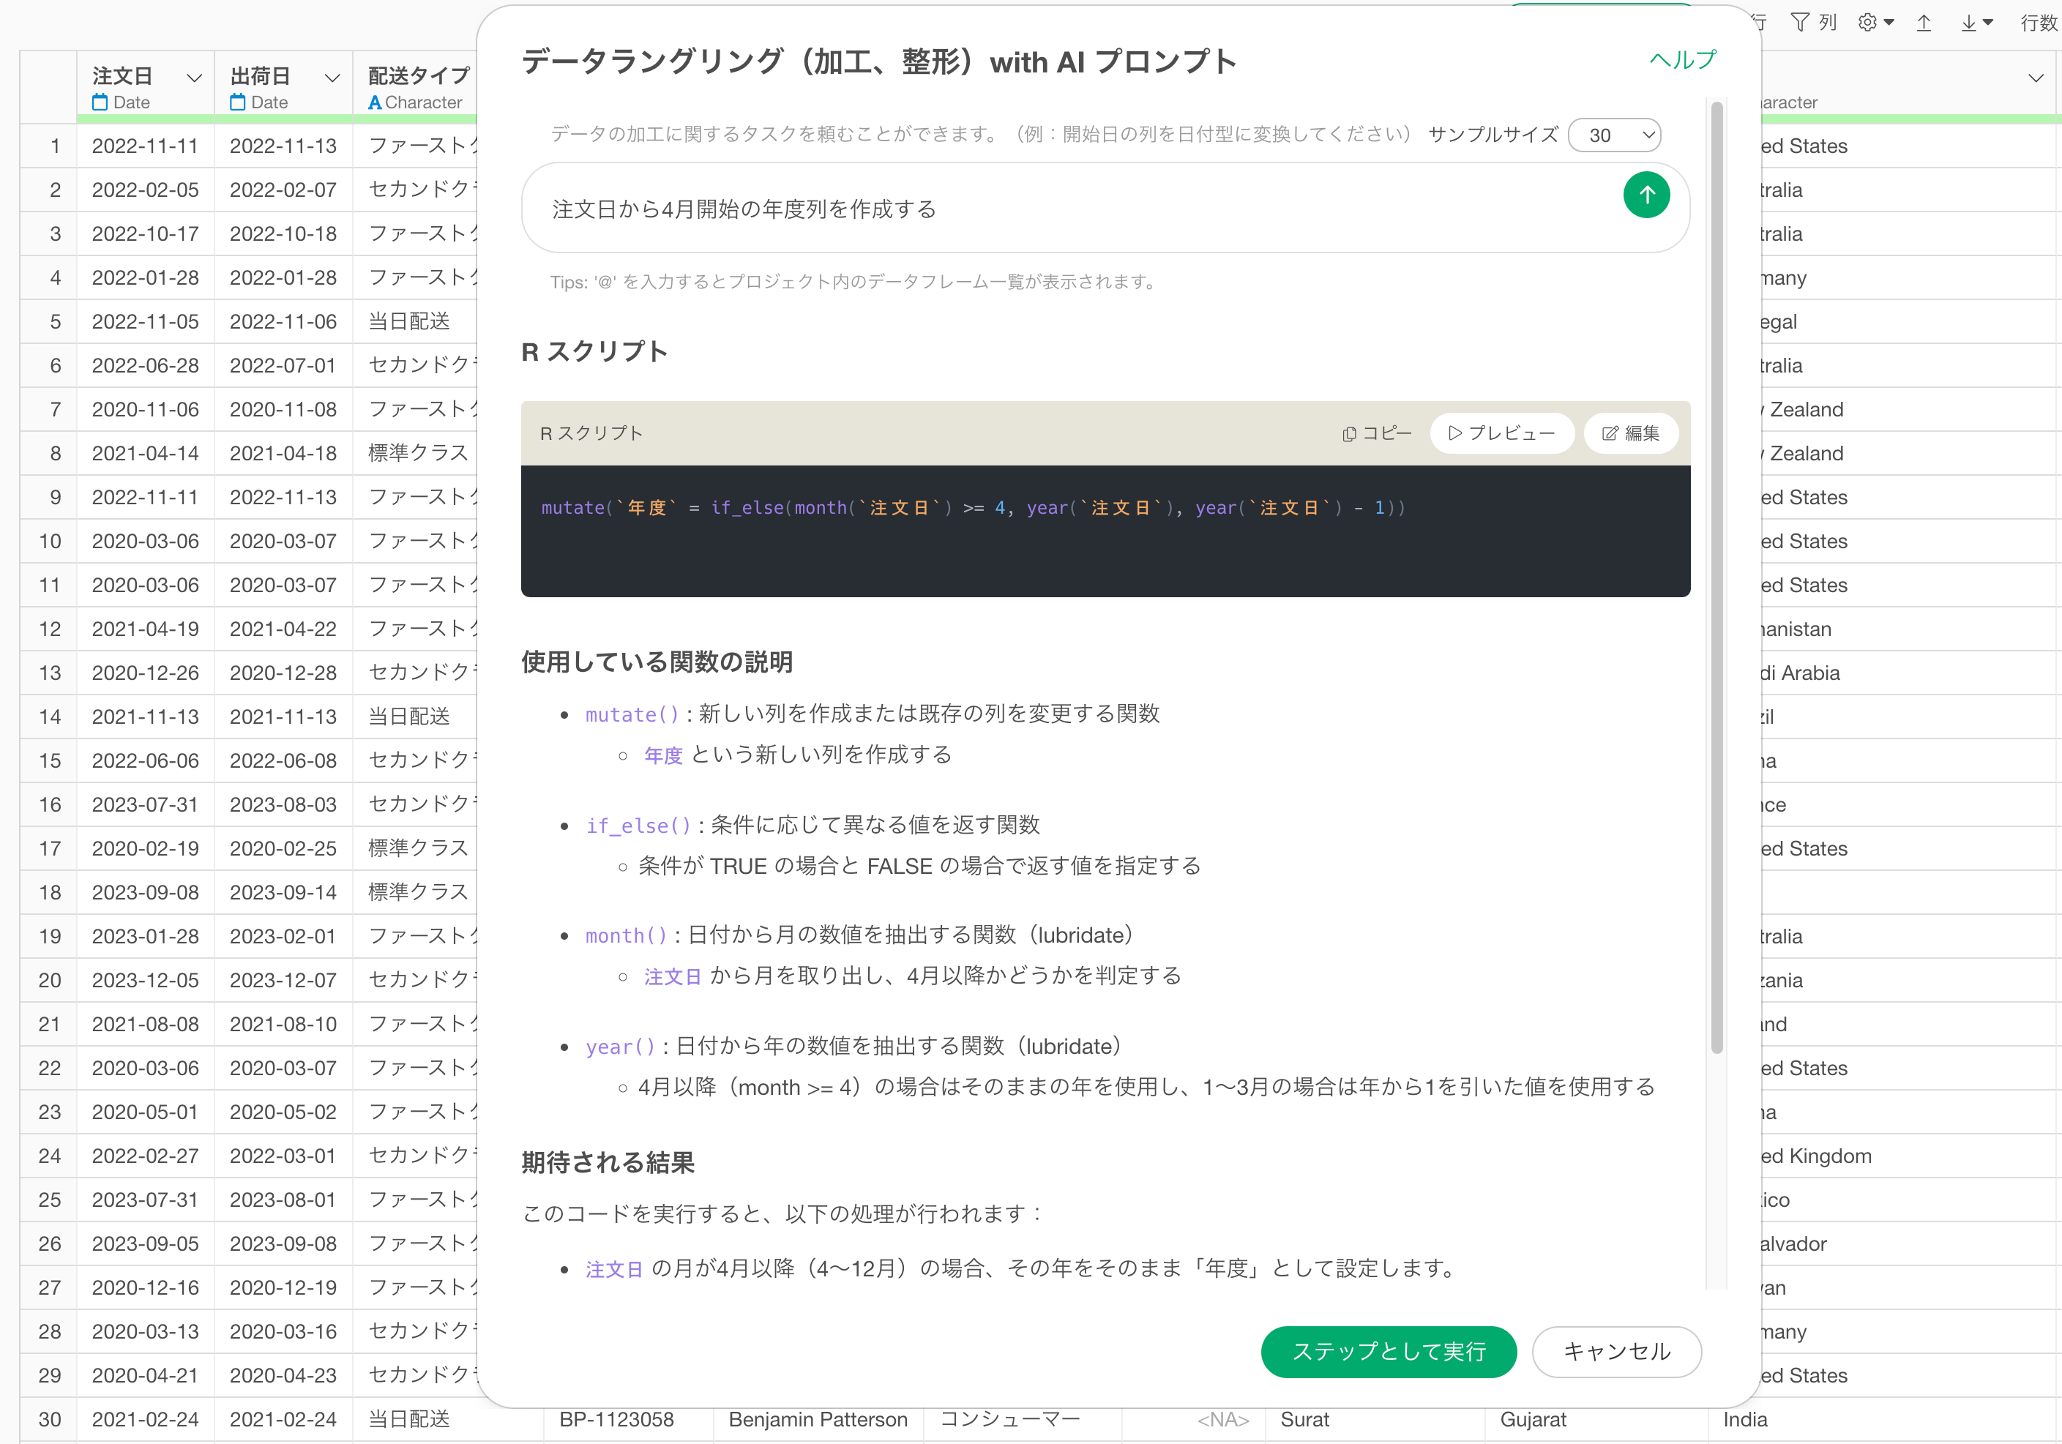2062x1444 pixels.
Task: Click the upload arrow icon in toolbar
Action: click(x=1924, y=23)
